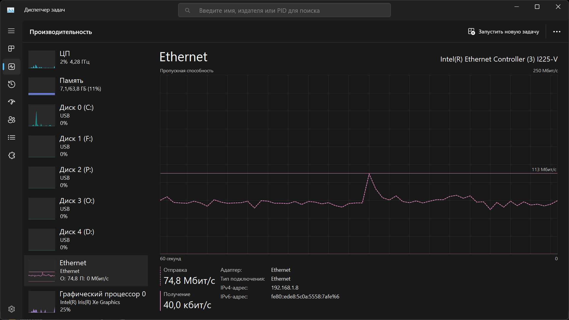Open the Startup apps page icon
The width and height of the screenshot is (569, 320).
click(x=11, y=102)
